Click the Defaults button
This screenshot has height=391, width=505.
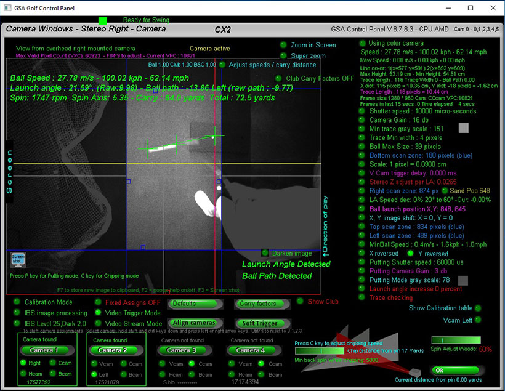point(195,304)
